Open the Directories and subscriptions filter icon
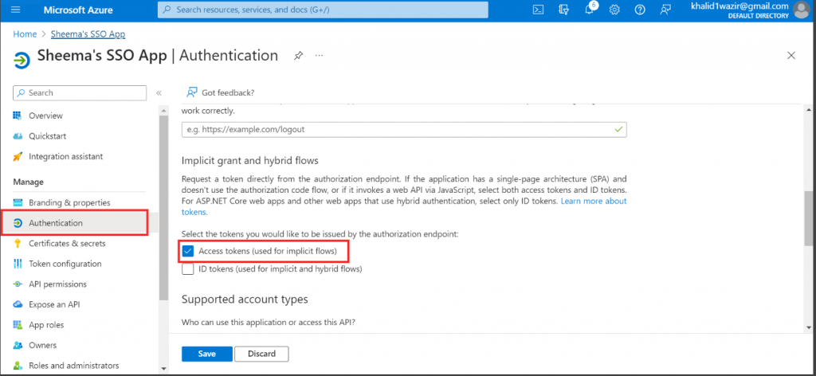This screenshot has width=816, height=376. 564,10
